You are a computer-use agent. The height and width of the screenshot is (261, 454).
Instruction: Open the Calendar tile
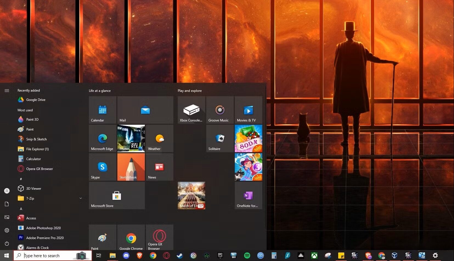point(102,110)
